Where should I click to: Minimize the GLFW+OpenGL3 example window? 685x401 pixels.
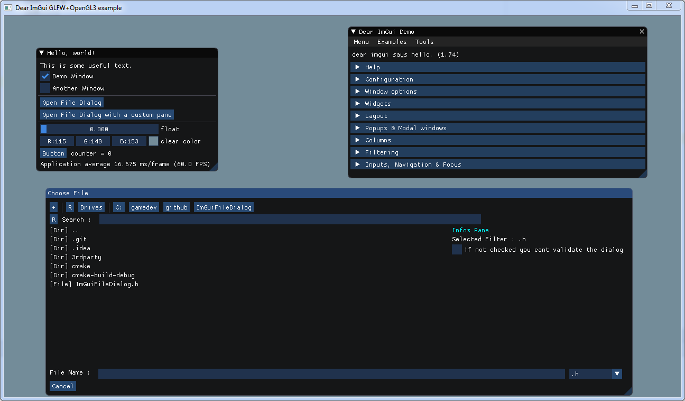(x=634, y=5)
